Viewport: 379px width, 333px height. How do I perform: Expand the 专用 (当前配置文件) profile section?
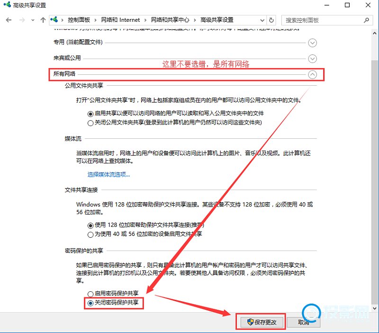tap(312, 43)
